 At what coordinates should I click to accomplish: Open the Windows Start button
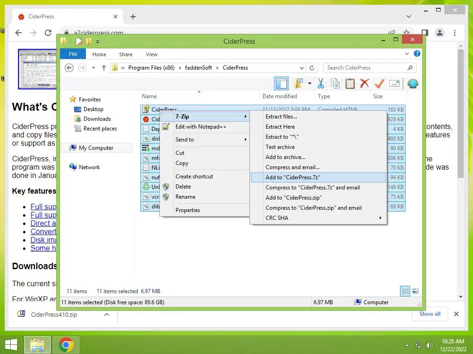(11, 345)
